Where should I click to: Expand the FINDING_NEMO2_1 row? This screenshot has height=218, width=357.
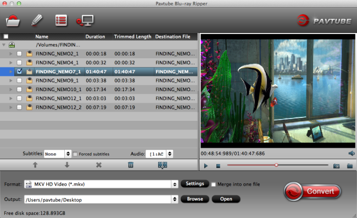[x=10, y=54]
